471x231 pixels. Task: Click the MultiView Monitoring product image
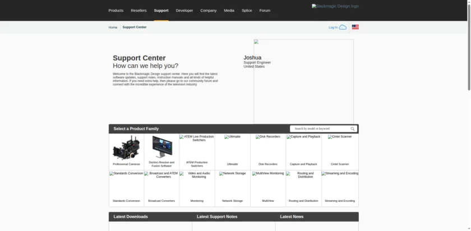pos(267,173)
